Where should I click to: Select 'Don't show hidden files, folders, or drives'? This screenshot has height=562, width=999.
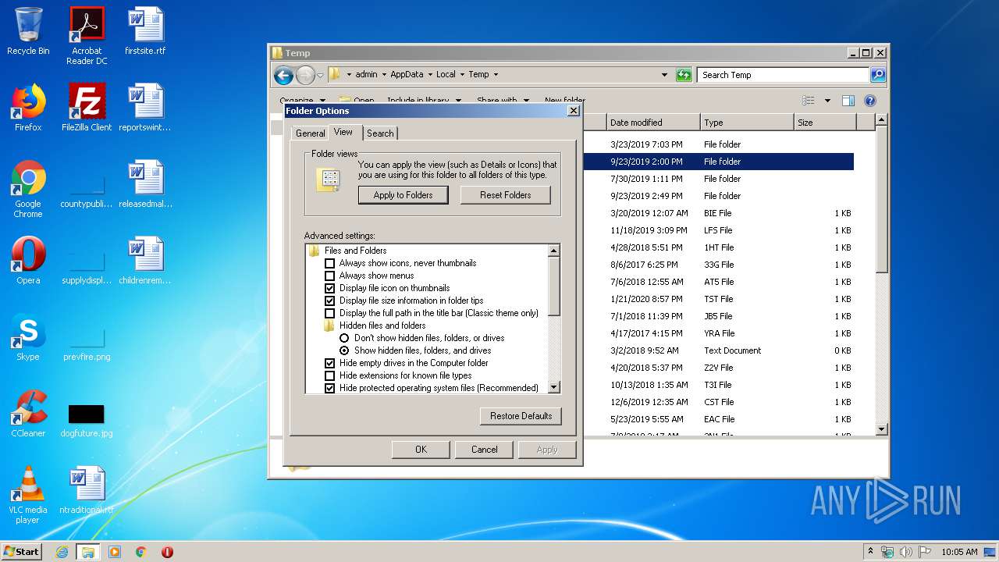click(x=344, y=338)
